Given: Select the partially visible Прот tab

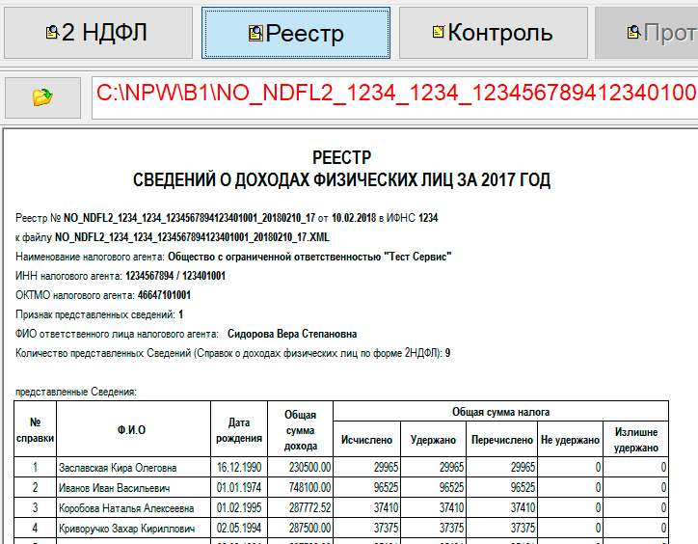Looking at the screenshot, I should point(646,33).
